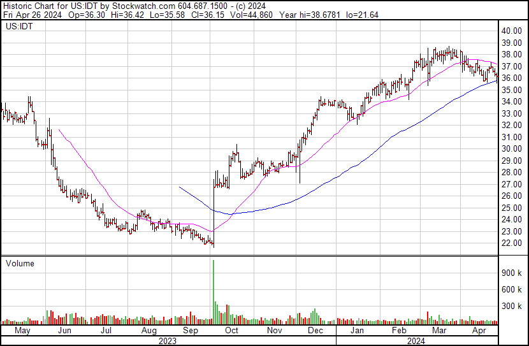Select the 30.00 price axis label
This screenshot has height=346, width=529.
[512, 149]
